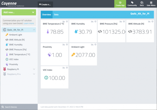Image resolution: width=157 pixels, height=110 pixels.
Task: Expand the Raspberry Pi device
Action: coord(34,69)
